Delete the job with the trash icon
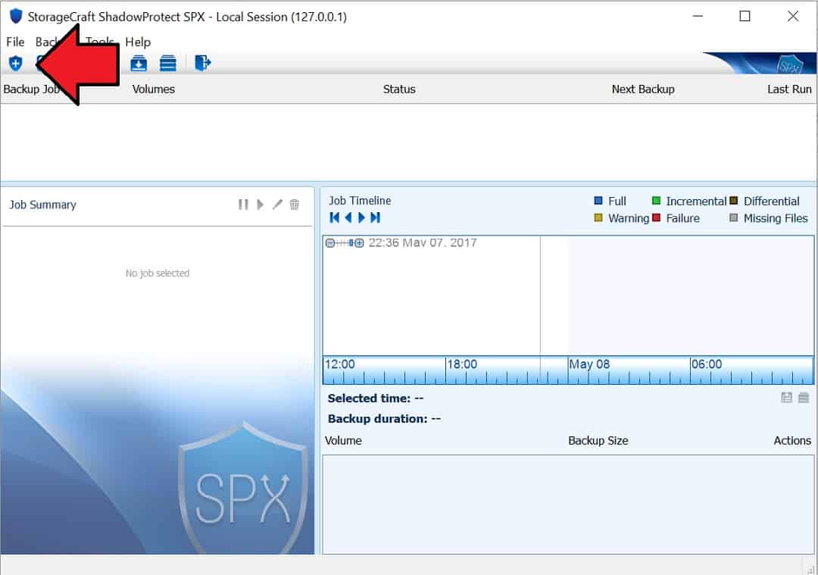 294,204
